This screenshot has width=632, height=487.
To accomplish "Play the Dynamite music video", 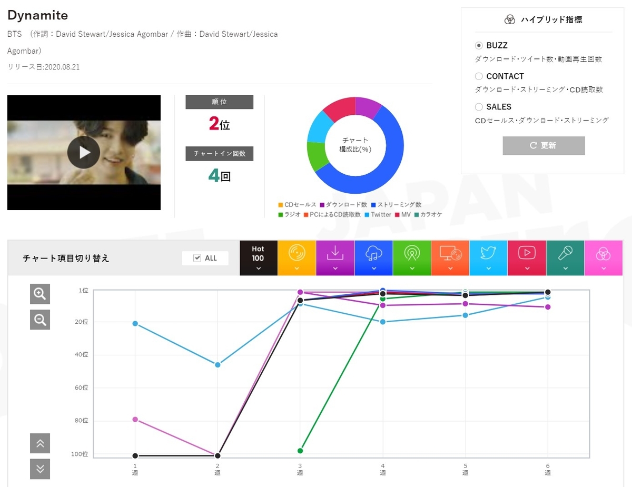I will click(x=84, y=152).
